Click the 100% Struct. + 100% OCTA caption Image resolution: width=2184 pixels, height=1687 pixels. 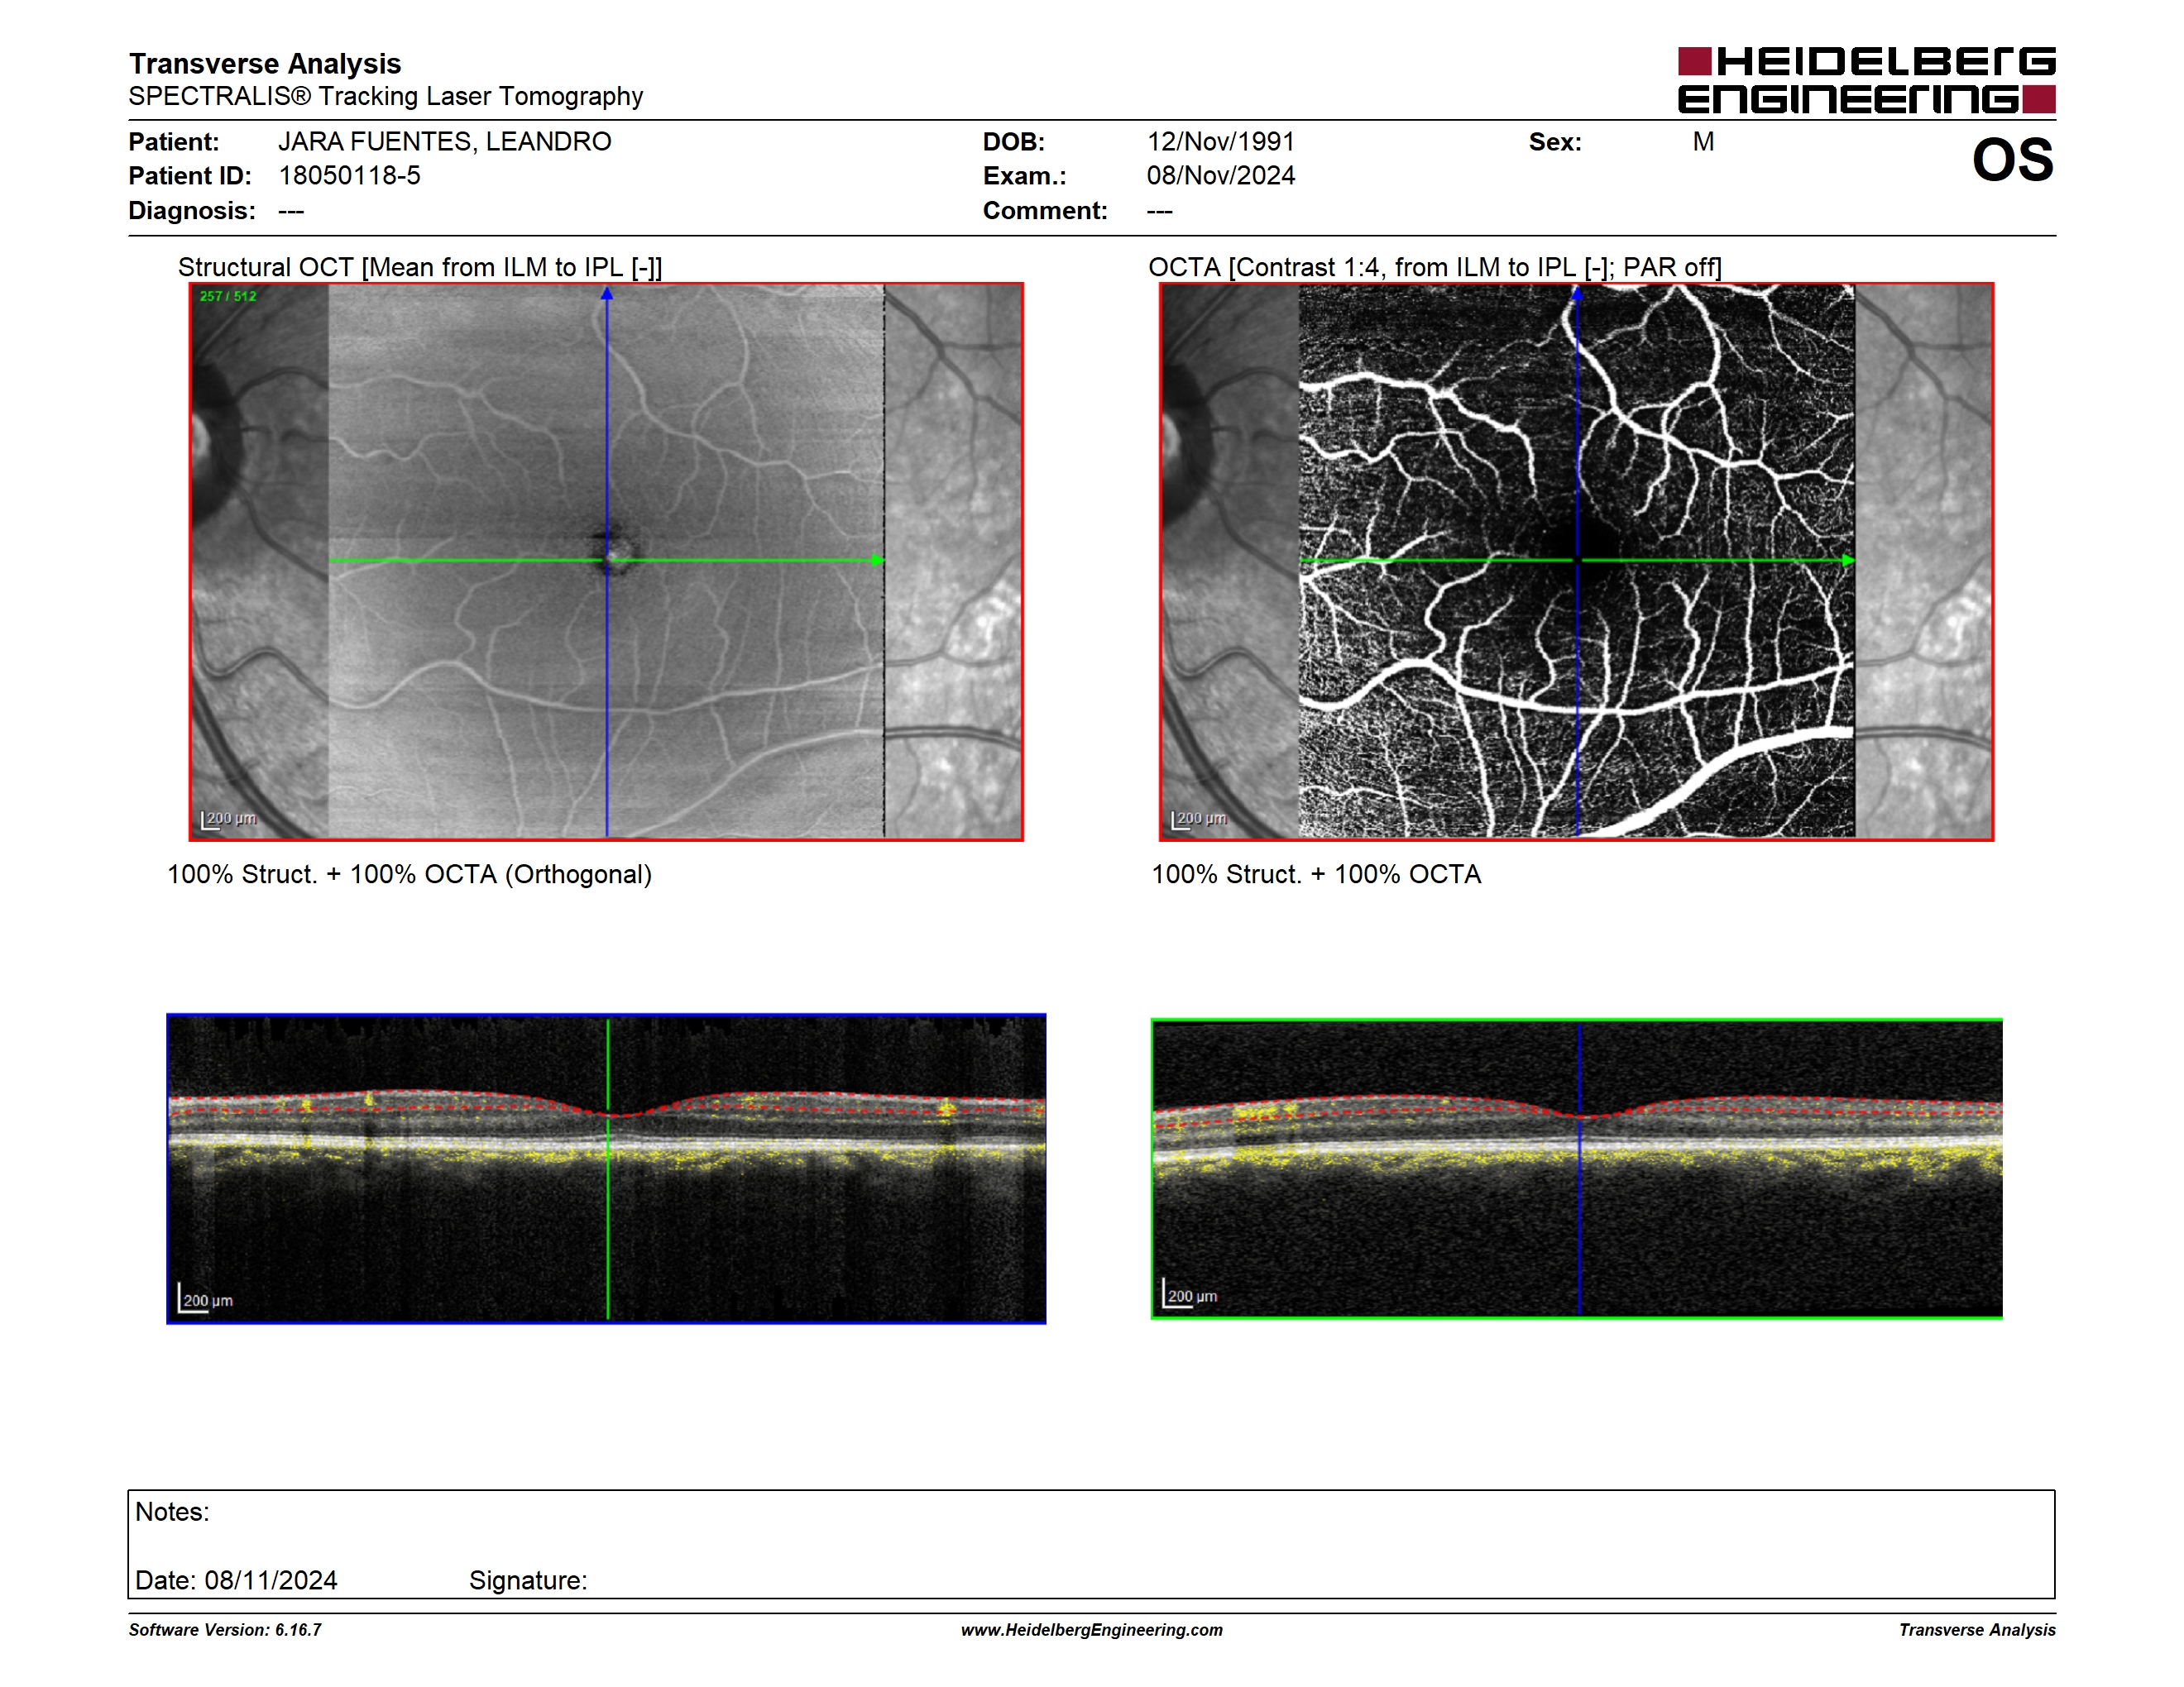(x=1316, y=874)
